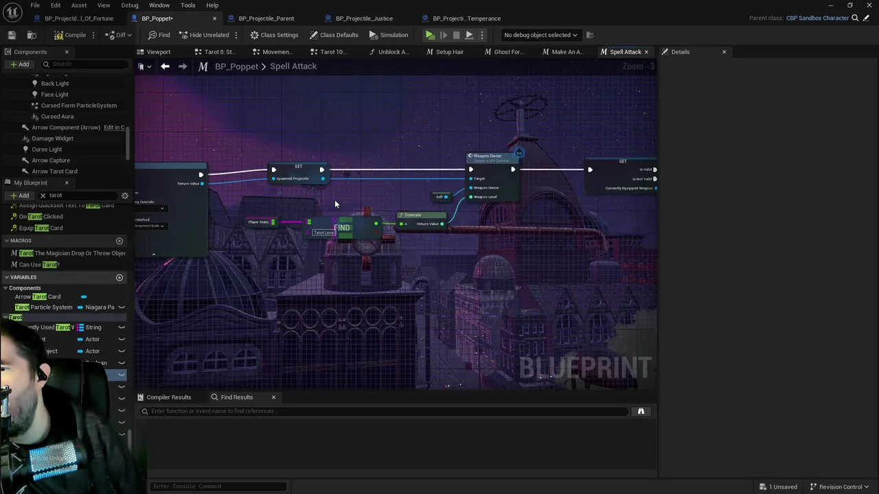The height and width of the screenshot is (494, 879).
Task: Click the Components search field
Action: point(84,64)
